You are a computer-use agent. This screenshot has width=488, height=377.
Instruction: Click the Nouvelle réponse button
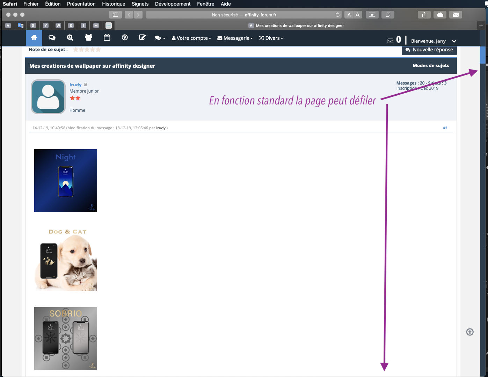pos(429,50)
